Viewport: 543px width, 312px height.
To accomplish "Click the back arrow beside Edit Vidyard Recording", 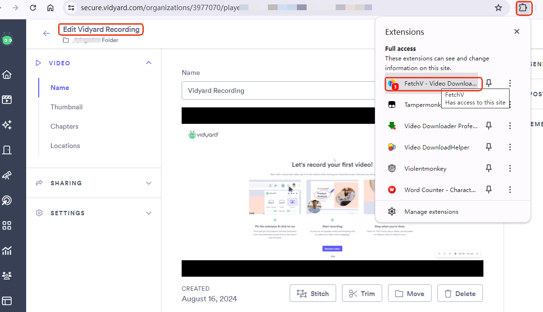I will pos(47,33).
